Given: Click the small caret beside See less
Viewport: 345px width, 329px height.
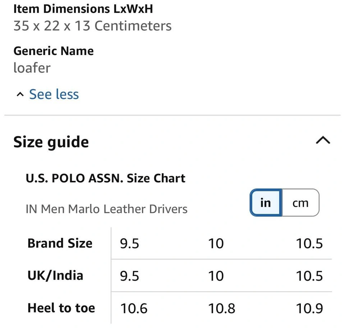Looking at the screenshot, I should (20, 95).
